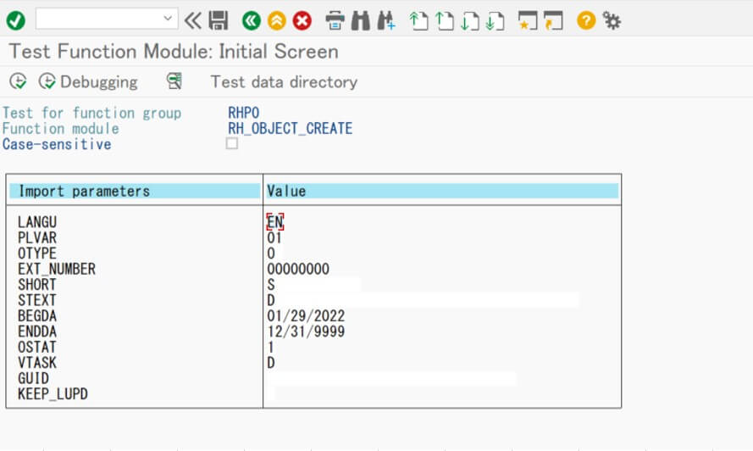The height and width of the screenshot is (451, 753).
Task: Open the command field dropdown arrow
Action: pyautogui.click(x=168, y=19)
